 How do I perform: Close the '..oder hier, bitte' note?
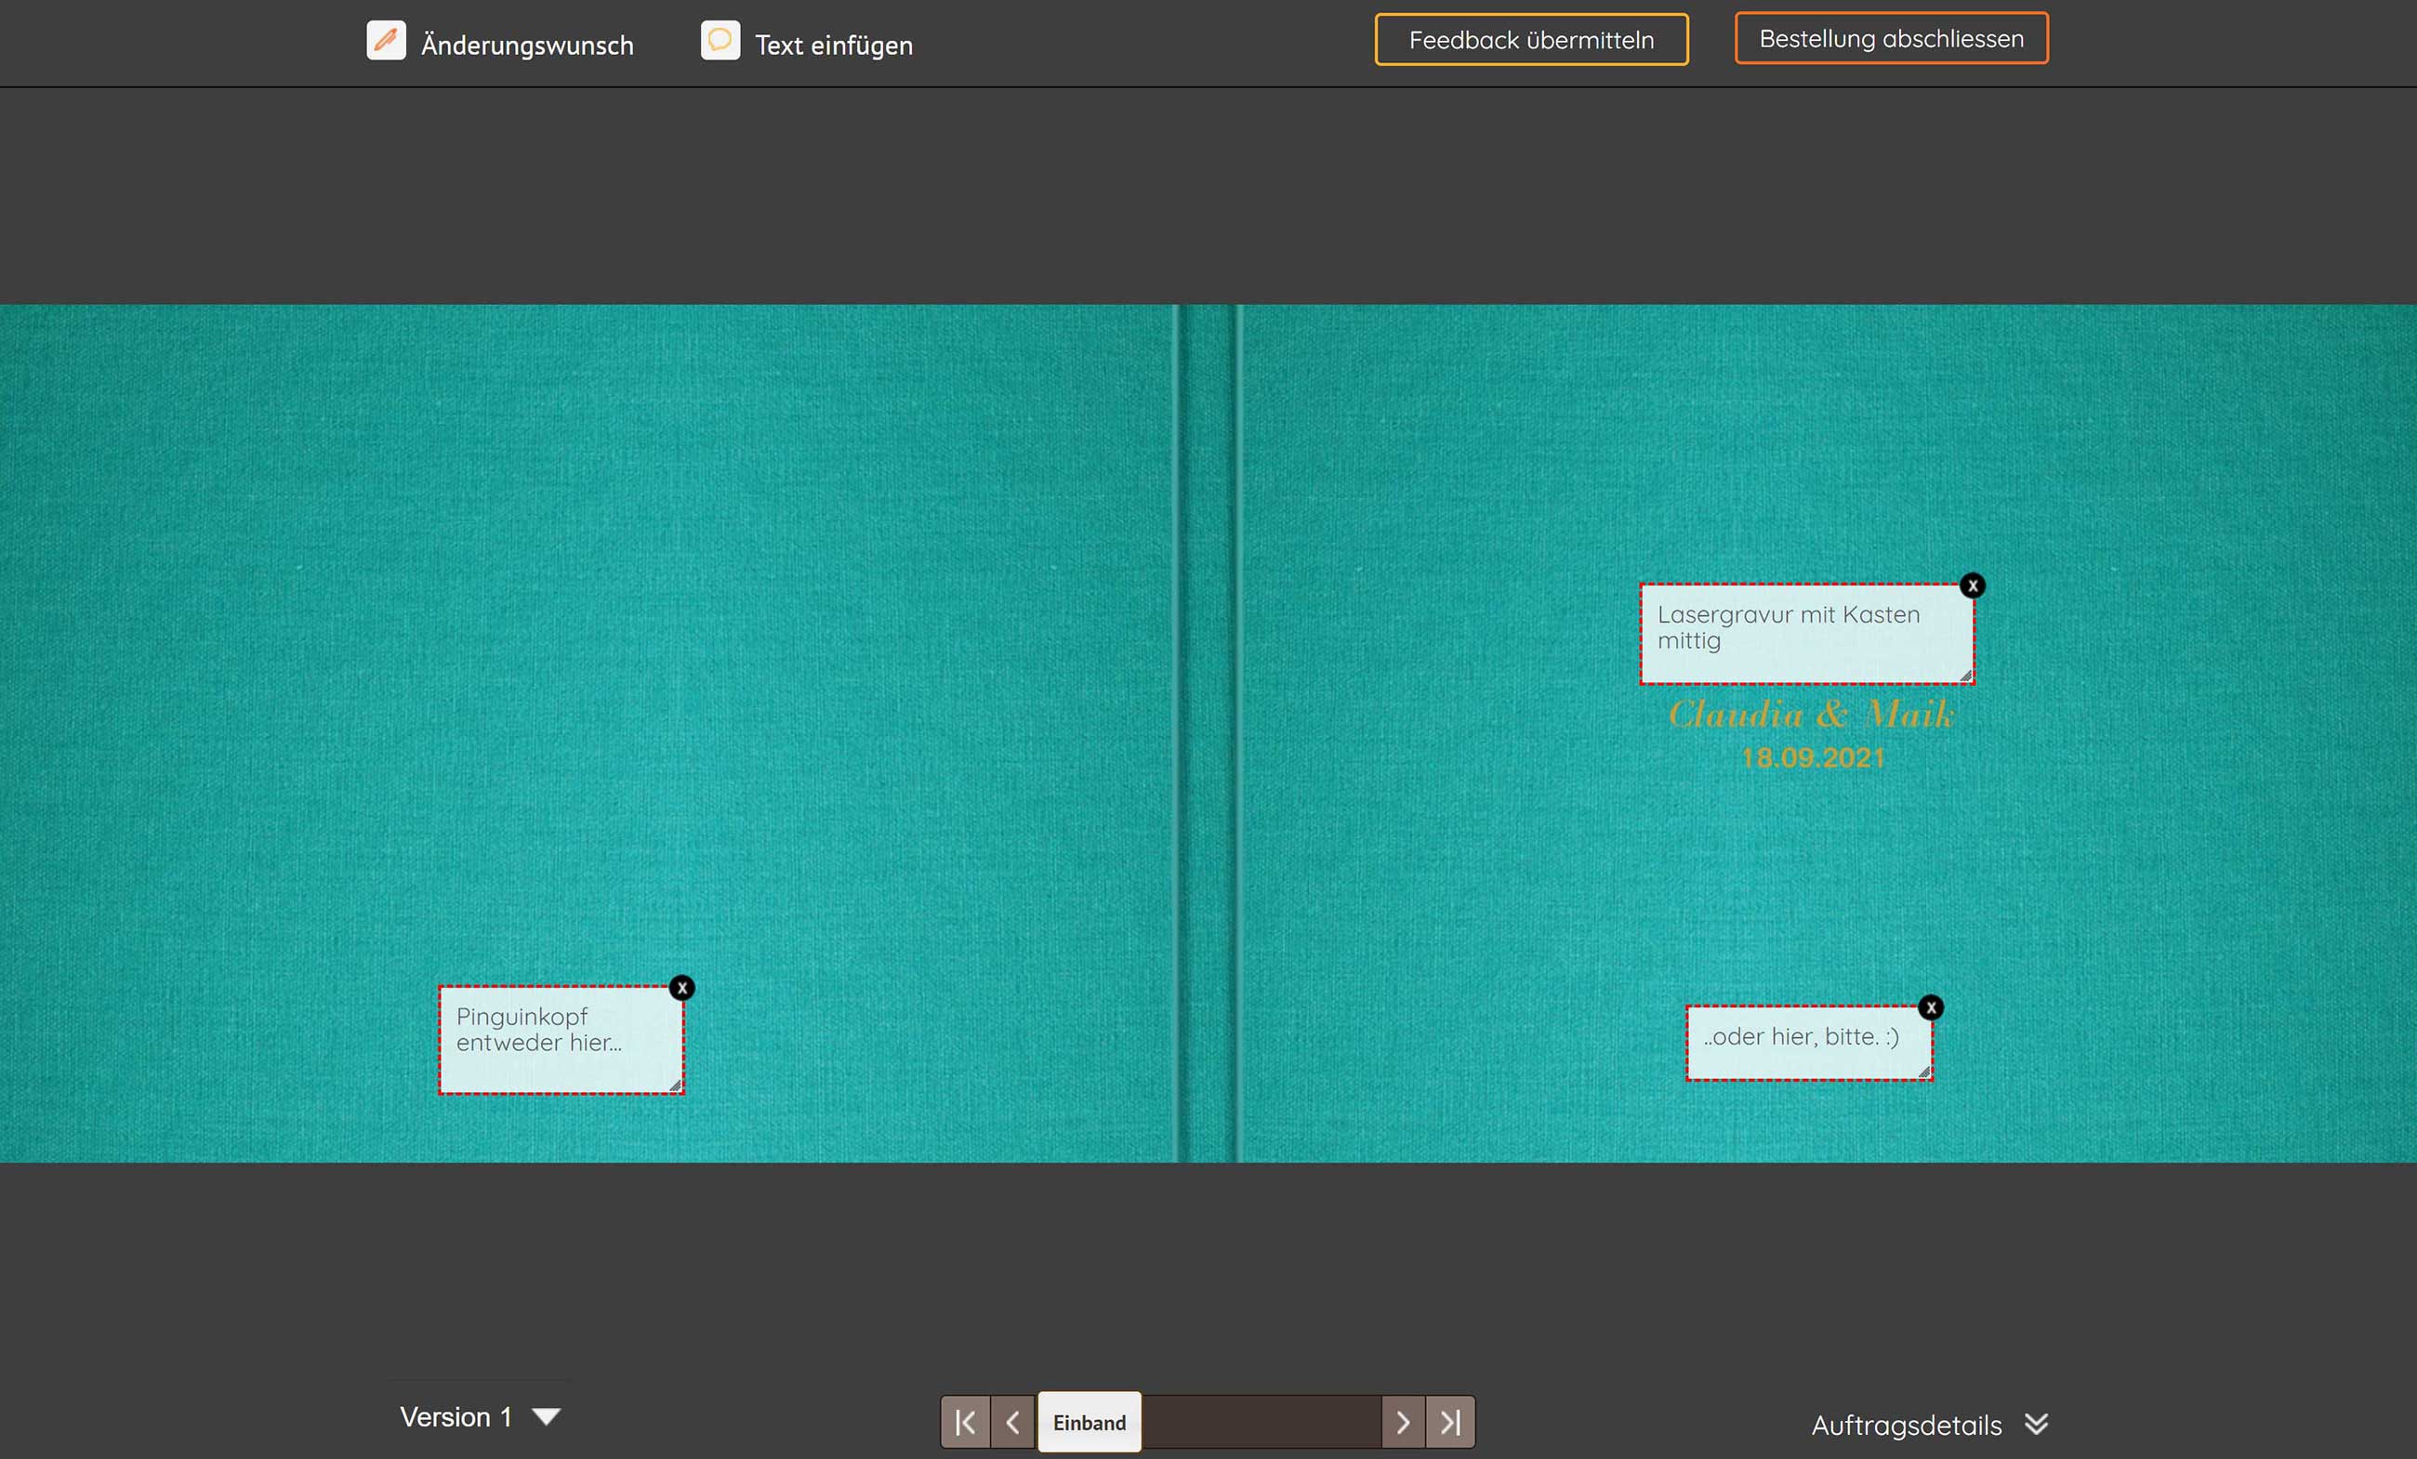(1931, 1008)
